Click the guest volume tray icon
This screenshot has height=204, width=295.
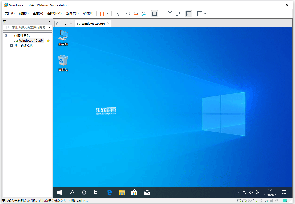coord(251,192)
